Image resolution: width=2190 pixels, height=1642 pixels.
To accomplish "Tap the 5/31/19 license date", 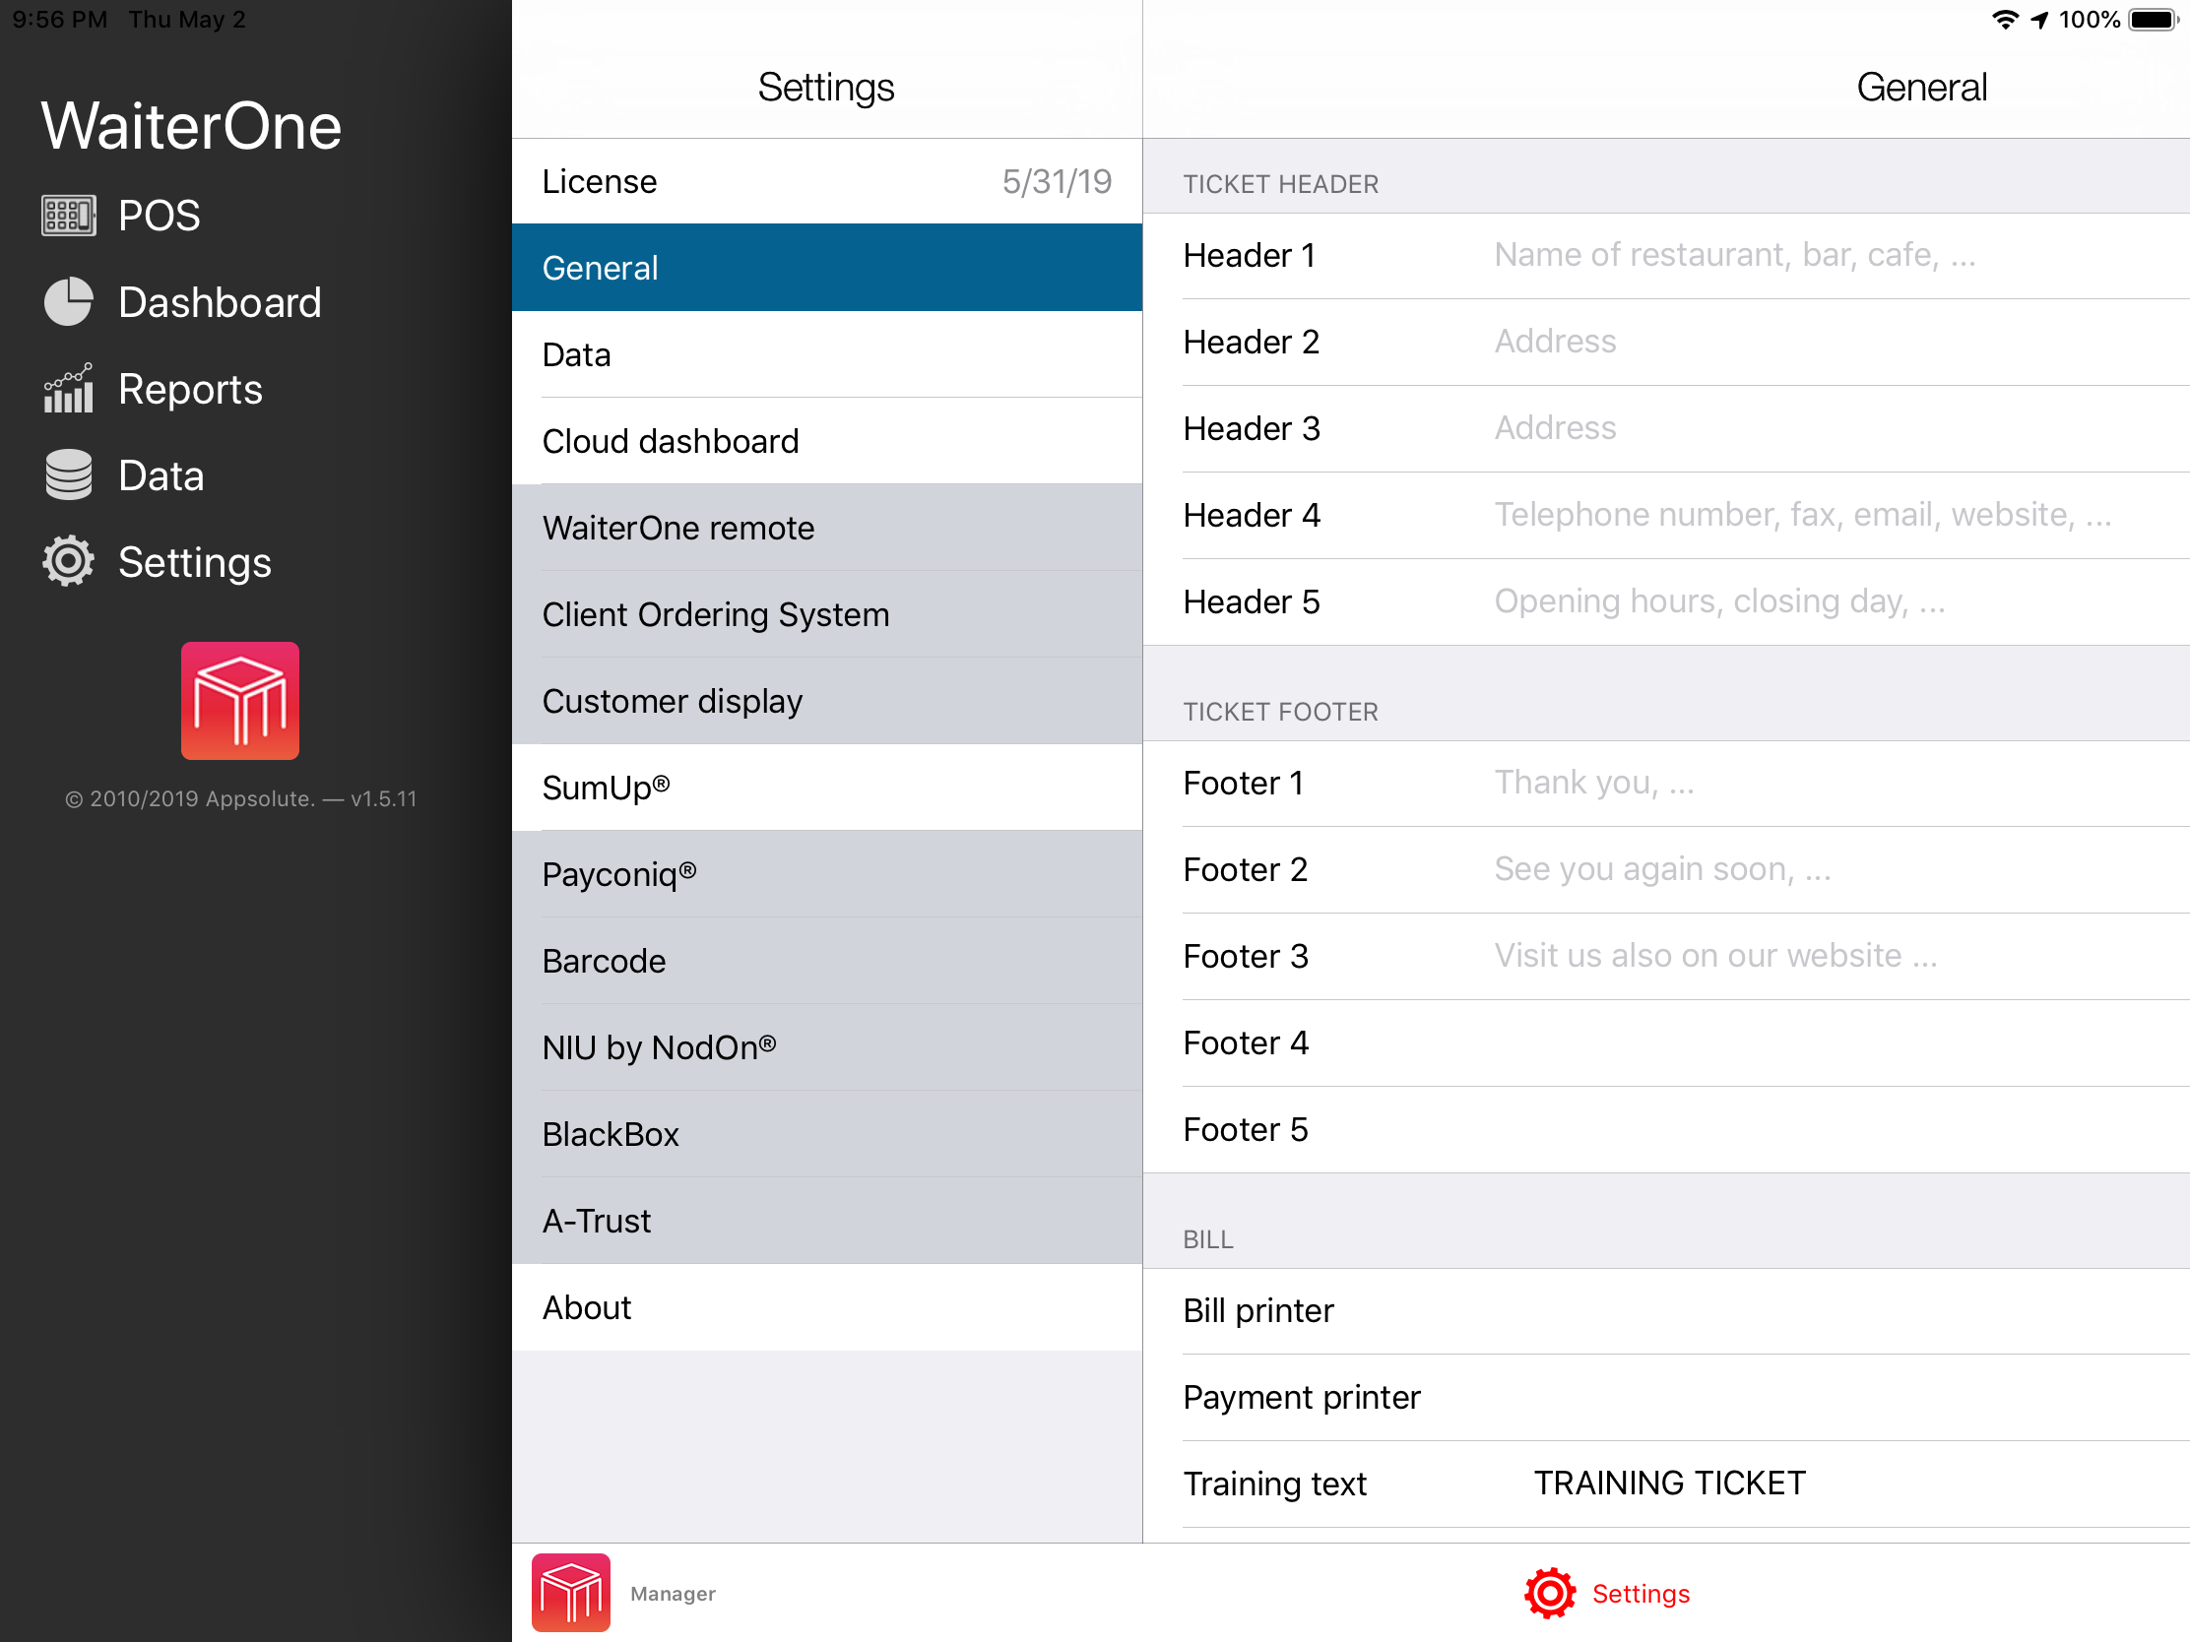I will [x=1057, y=182].
